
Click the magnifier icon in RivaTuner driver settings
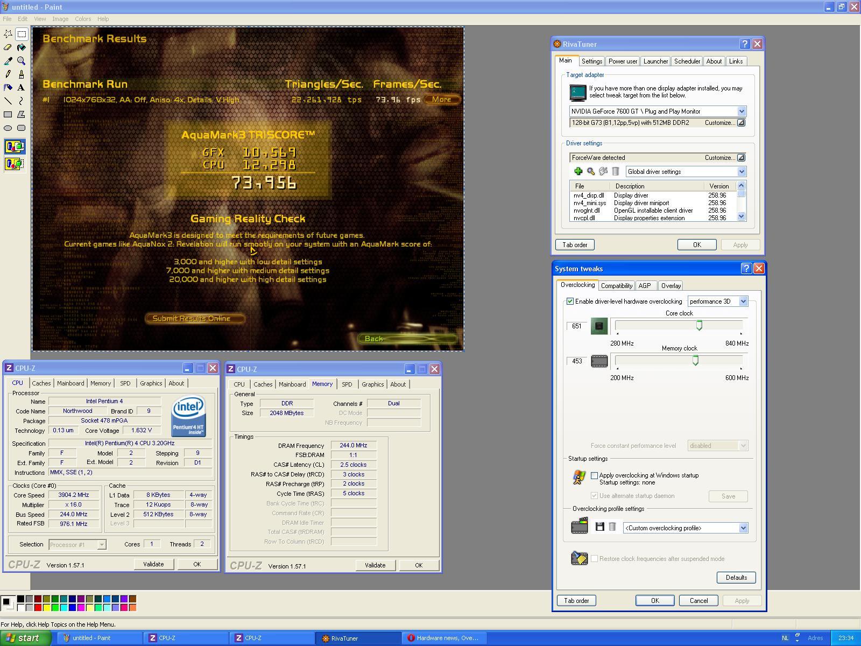(x=591, y=171)
